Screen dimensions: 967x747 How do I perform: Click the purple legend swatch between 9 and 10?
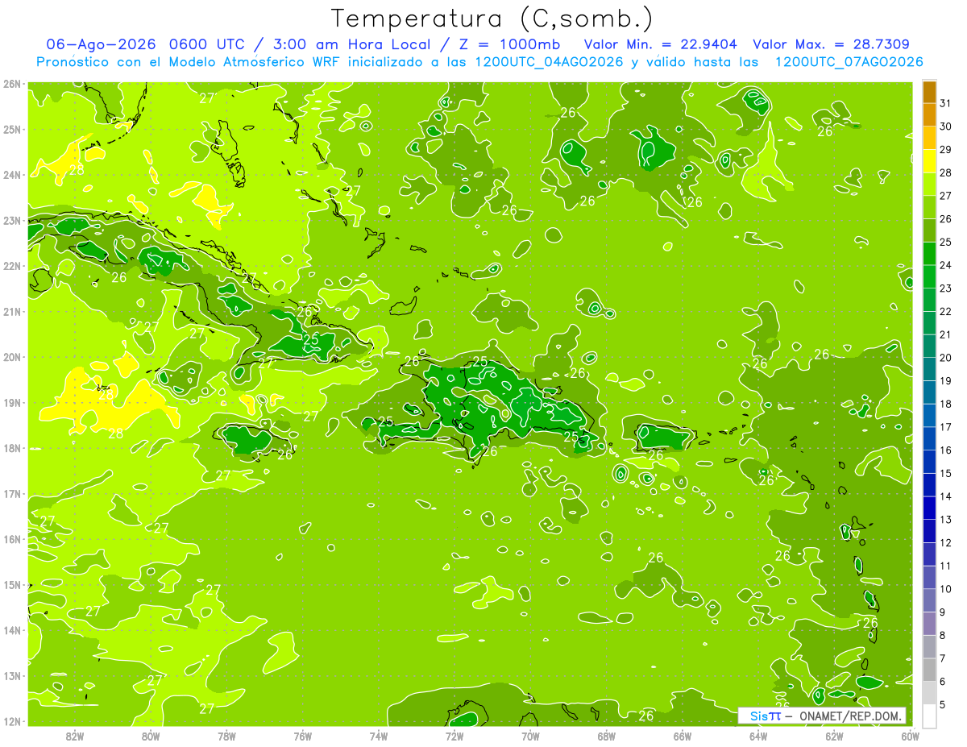coord(929,600)
